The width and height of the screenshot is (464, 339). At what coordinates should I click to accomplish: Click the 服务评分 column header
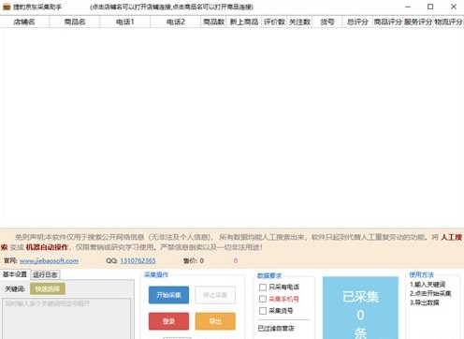click(x=418, y=22)
